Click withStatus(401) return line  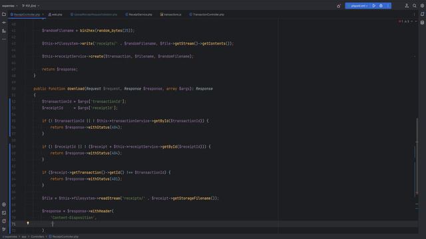[x=86, y=179]
